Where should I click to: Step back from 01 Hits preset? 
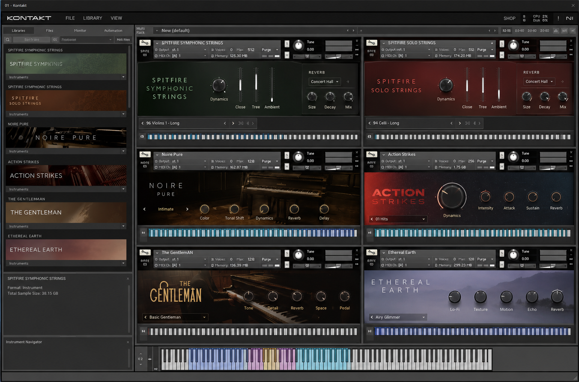pos(372,219)
